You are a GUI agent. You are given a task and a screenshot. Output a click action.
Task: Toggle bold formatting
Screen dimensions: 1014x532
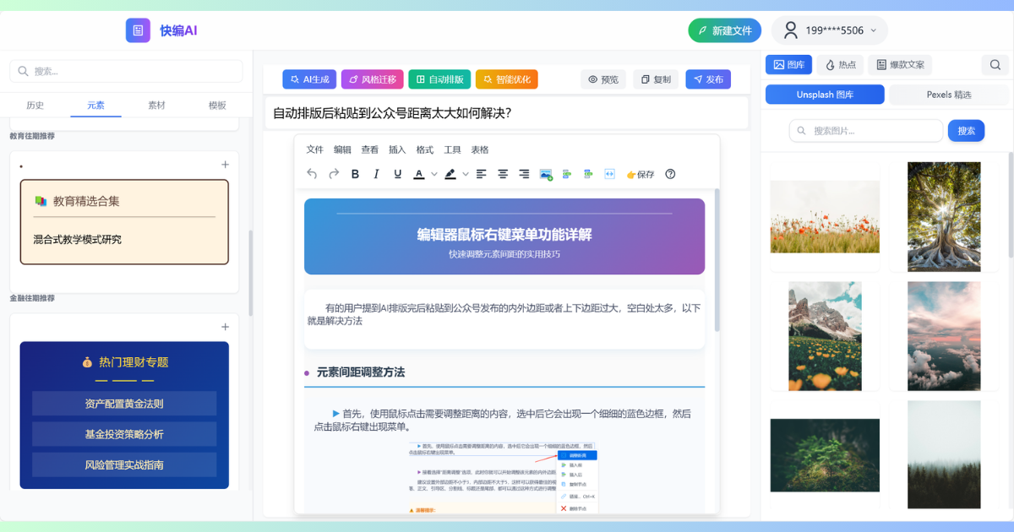(355, 174)
